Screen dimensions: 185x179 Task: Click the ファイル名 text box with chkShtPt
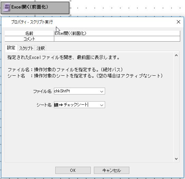76,91
